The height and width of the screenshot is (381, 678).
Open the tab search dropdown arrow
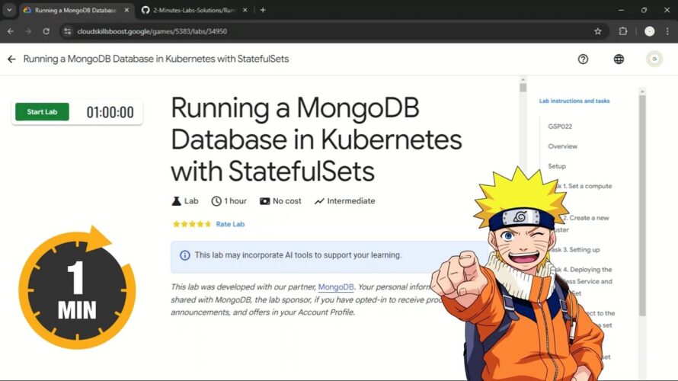coord(9,9)
